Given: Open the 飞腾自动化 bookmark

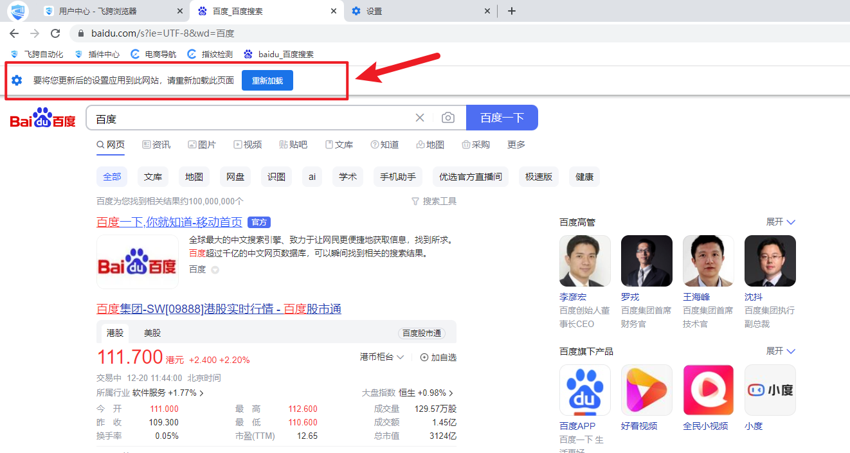Looking at the screenshot, I should tap(37, 55).
